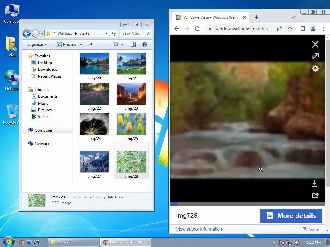The height and width of the screenshot is (247, 330).
Task: Bookmark this page with star icon
Action: [x=290, y=29]
